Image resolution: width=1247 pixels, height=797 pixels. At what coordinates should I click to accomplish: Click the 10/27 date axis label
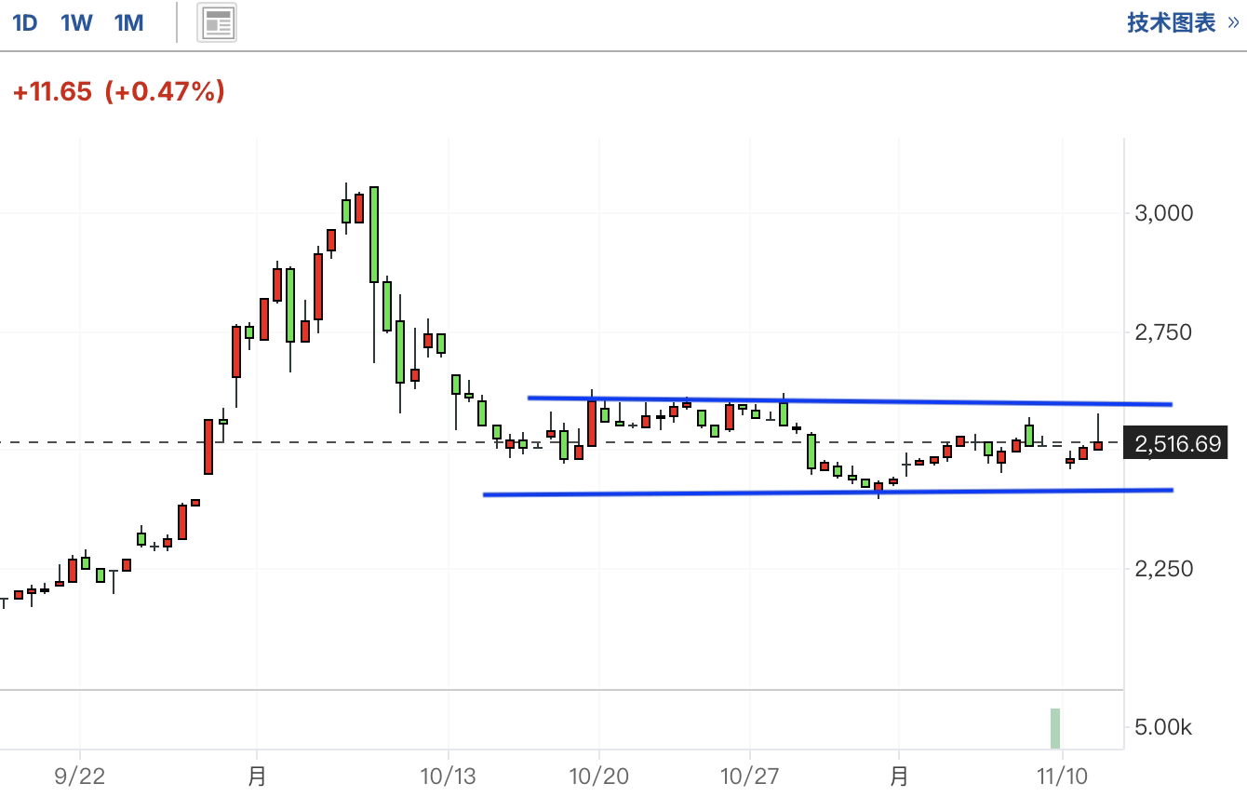click(750, 776)
